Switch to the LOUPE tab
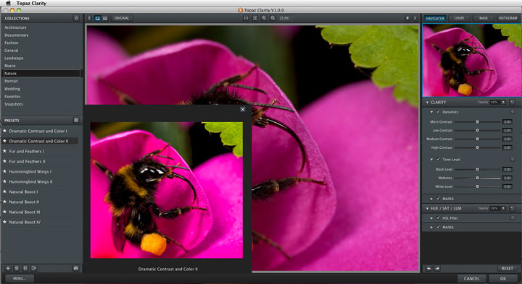522x284 pixels. tap(459, 18)
